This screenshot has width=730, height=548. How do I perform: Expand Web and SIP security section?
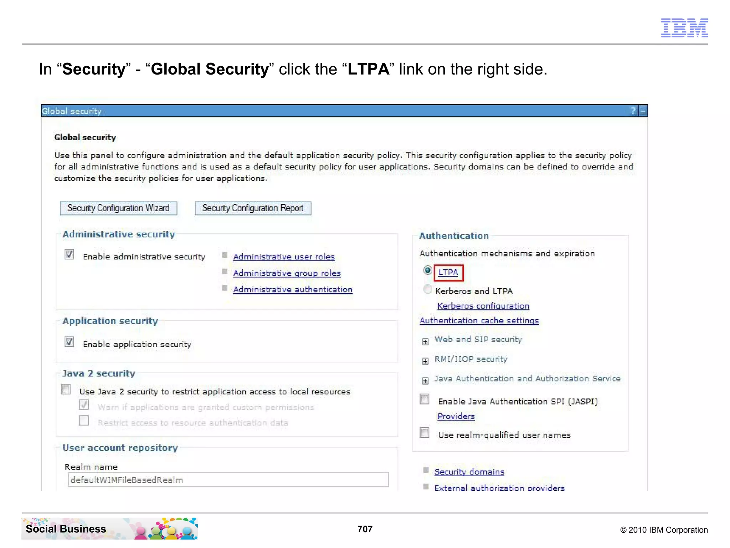(425, 342)
